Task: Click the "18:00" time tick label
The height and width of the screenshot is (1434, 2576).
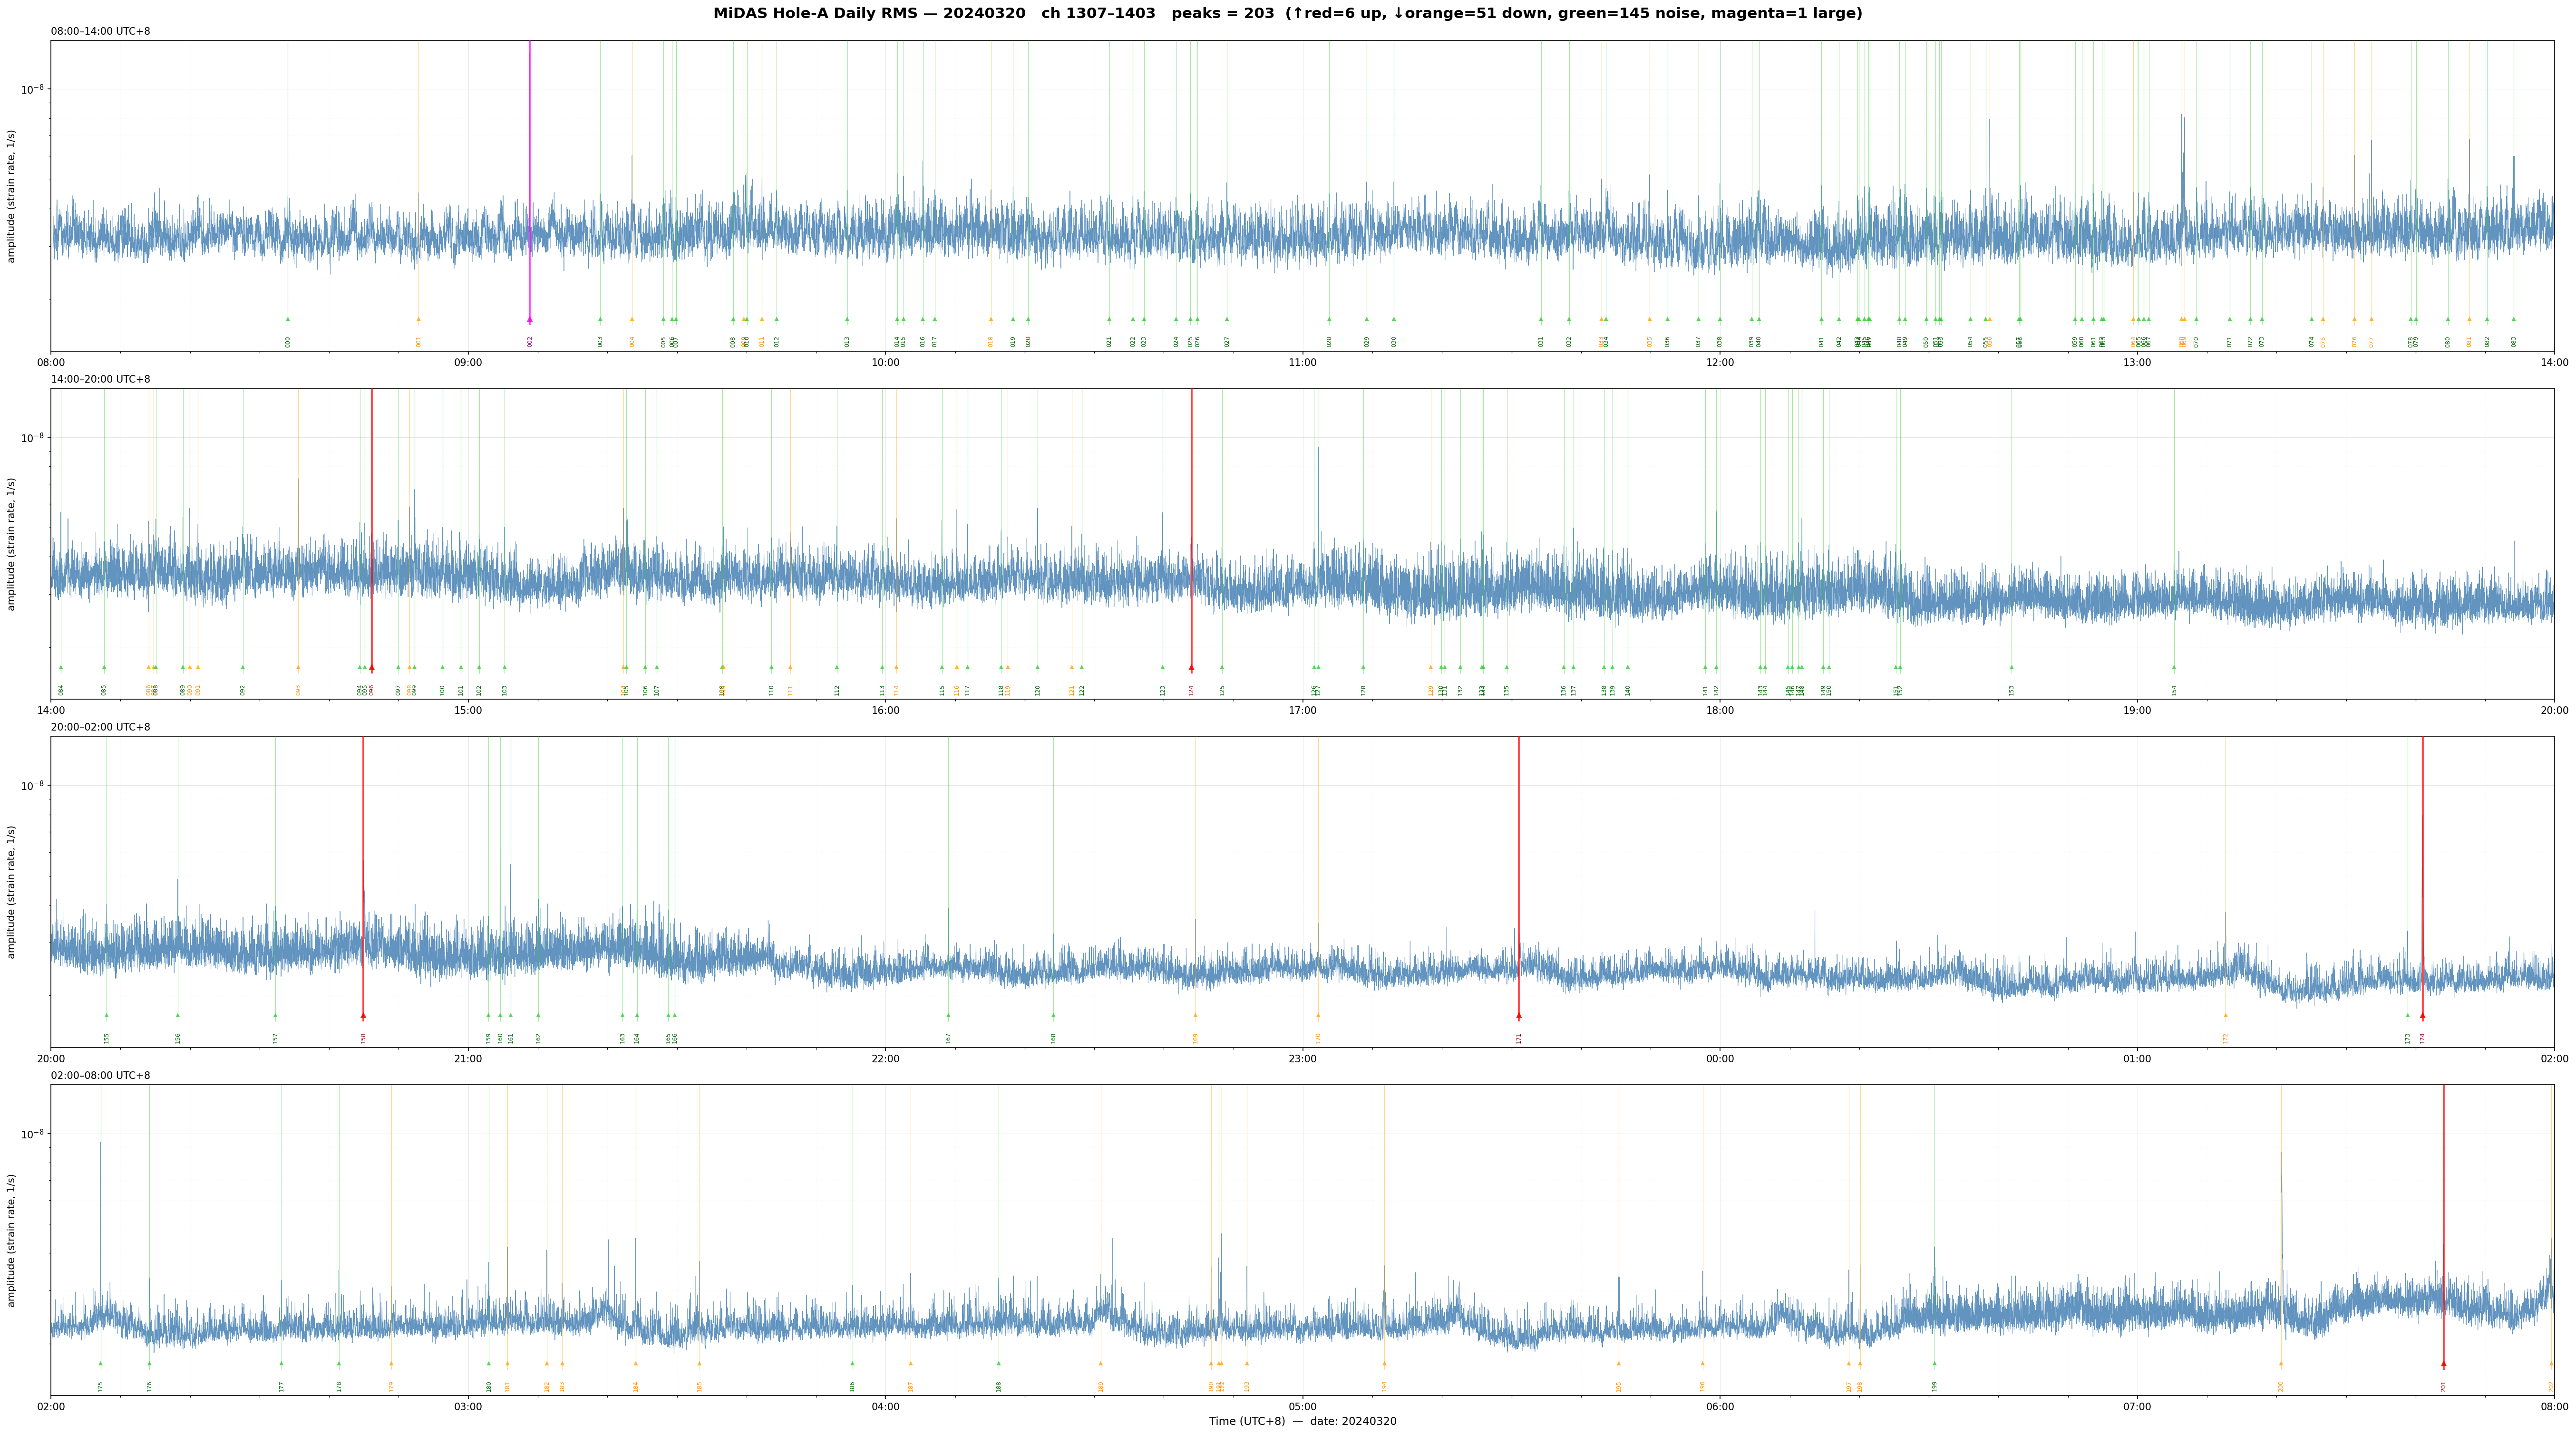Action: 1720,711
